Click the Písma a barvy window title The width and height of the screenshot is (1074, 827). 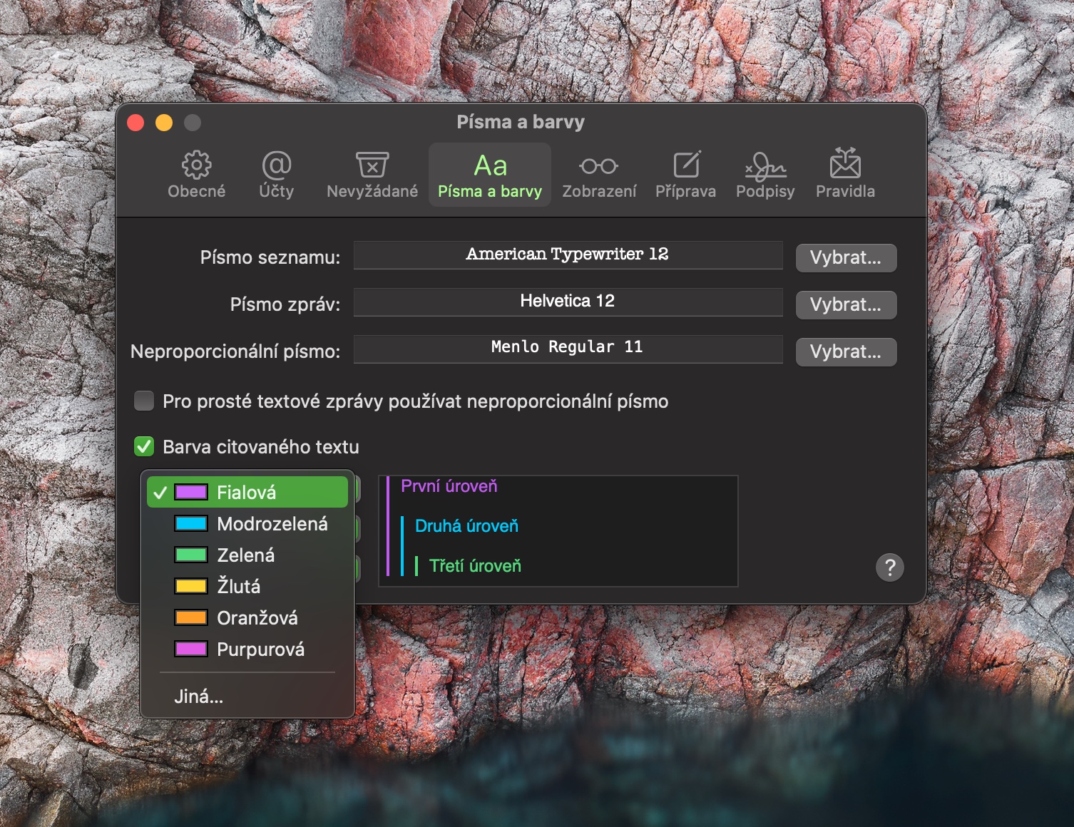coord(521,122)
